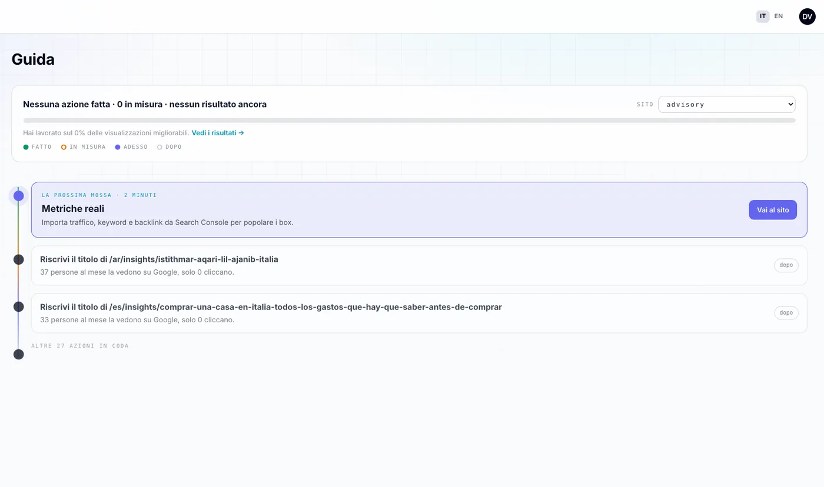
Task: Open the DV user avatar menu
Action: click(x=808, y=16)
